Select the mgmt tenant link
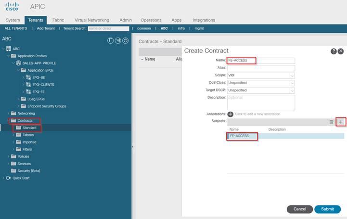Image resolution: width=347 pixels, height=219 pixels. (x=199, y=28)
